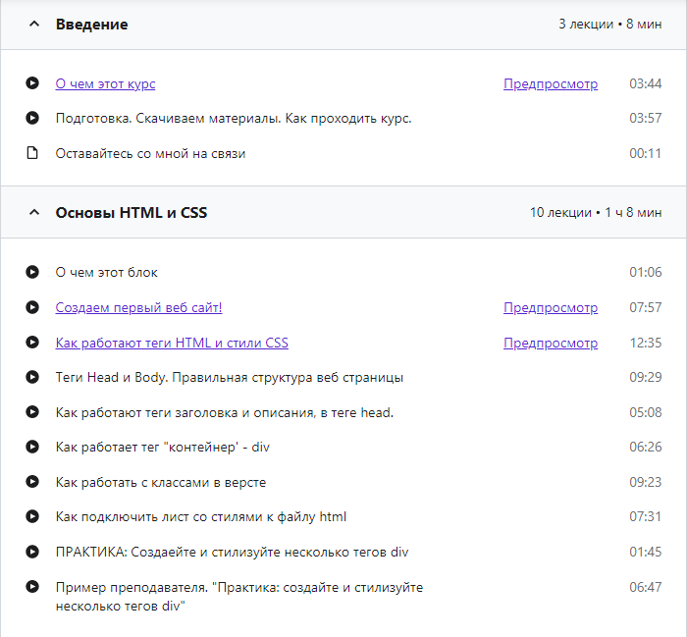Click the 'Основы HTML и CSS' section title
This screenshot has width=687, height=637.
tap(131, 213)
